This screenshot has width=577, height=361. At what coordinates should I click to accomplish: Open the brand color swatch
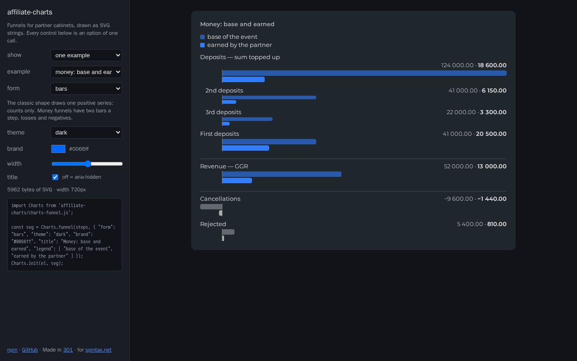pyautogui.click(x=59, y=149)
